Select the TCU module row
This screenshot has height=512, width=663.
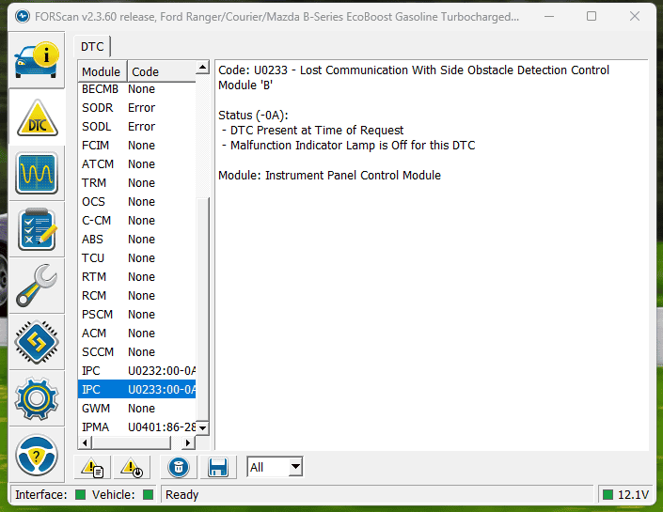click(136, 258)
